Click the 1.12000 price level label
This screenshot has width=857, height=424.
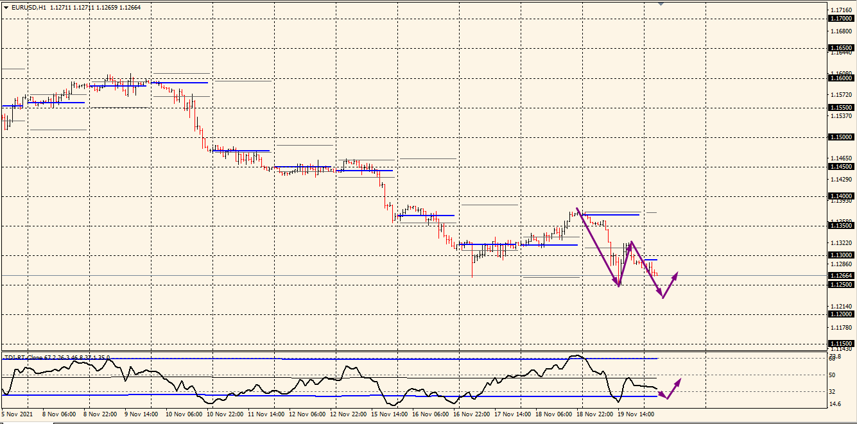(x=841, y=314)
